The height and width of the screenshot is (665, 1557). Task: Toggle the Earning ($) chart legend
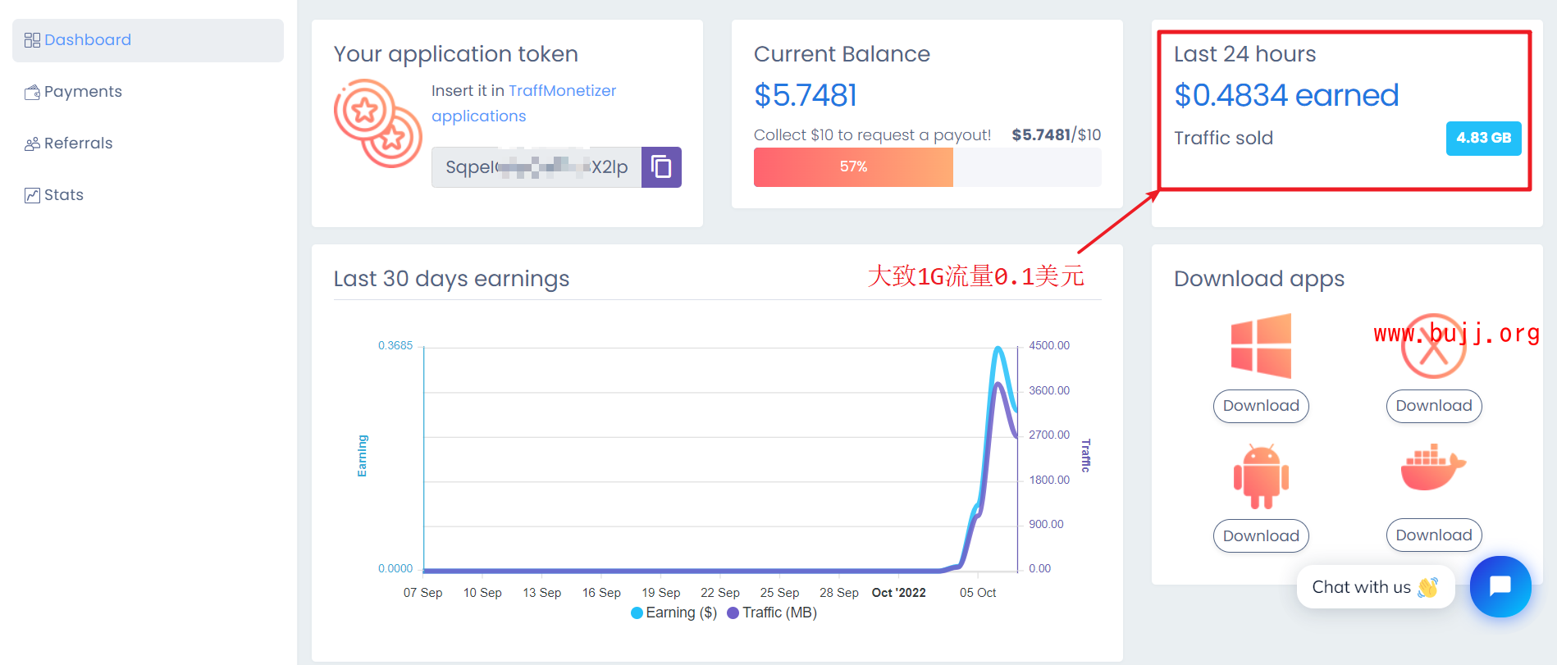(673, 613)
